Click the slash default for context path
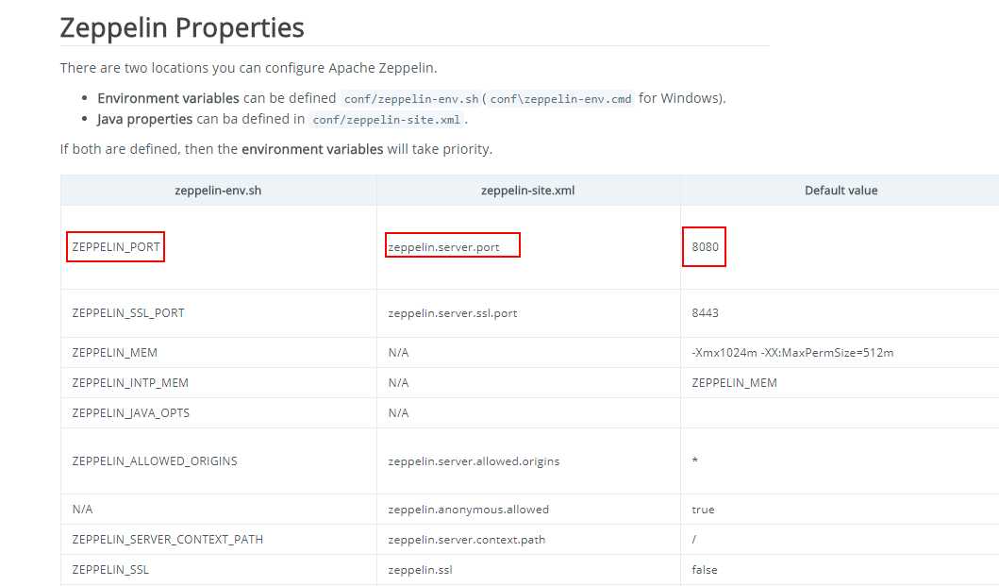 pos(693,540)
